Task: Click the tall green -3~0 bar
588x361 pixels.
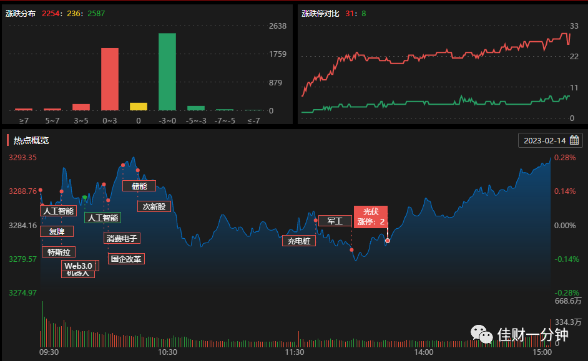Action: point(167,72)
